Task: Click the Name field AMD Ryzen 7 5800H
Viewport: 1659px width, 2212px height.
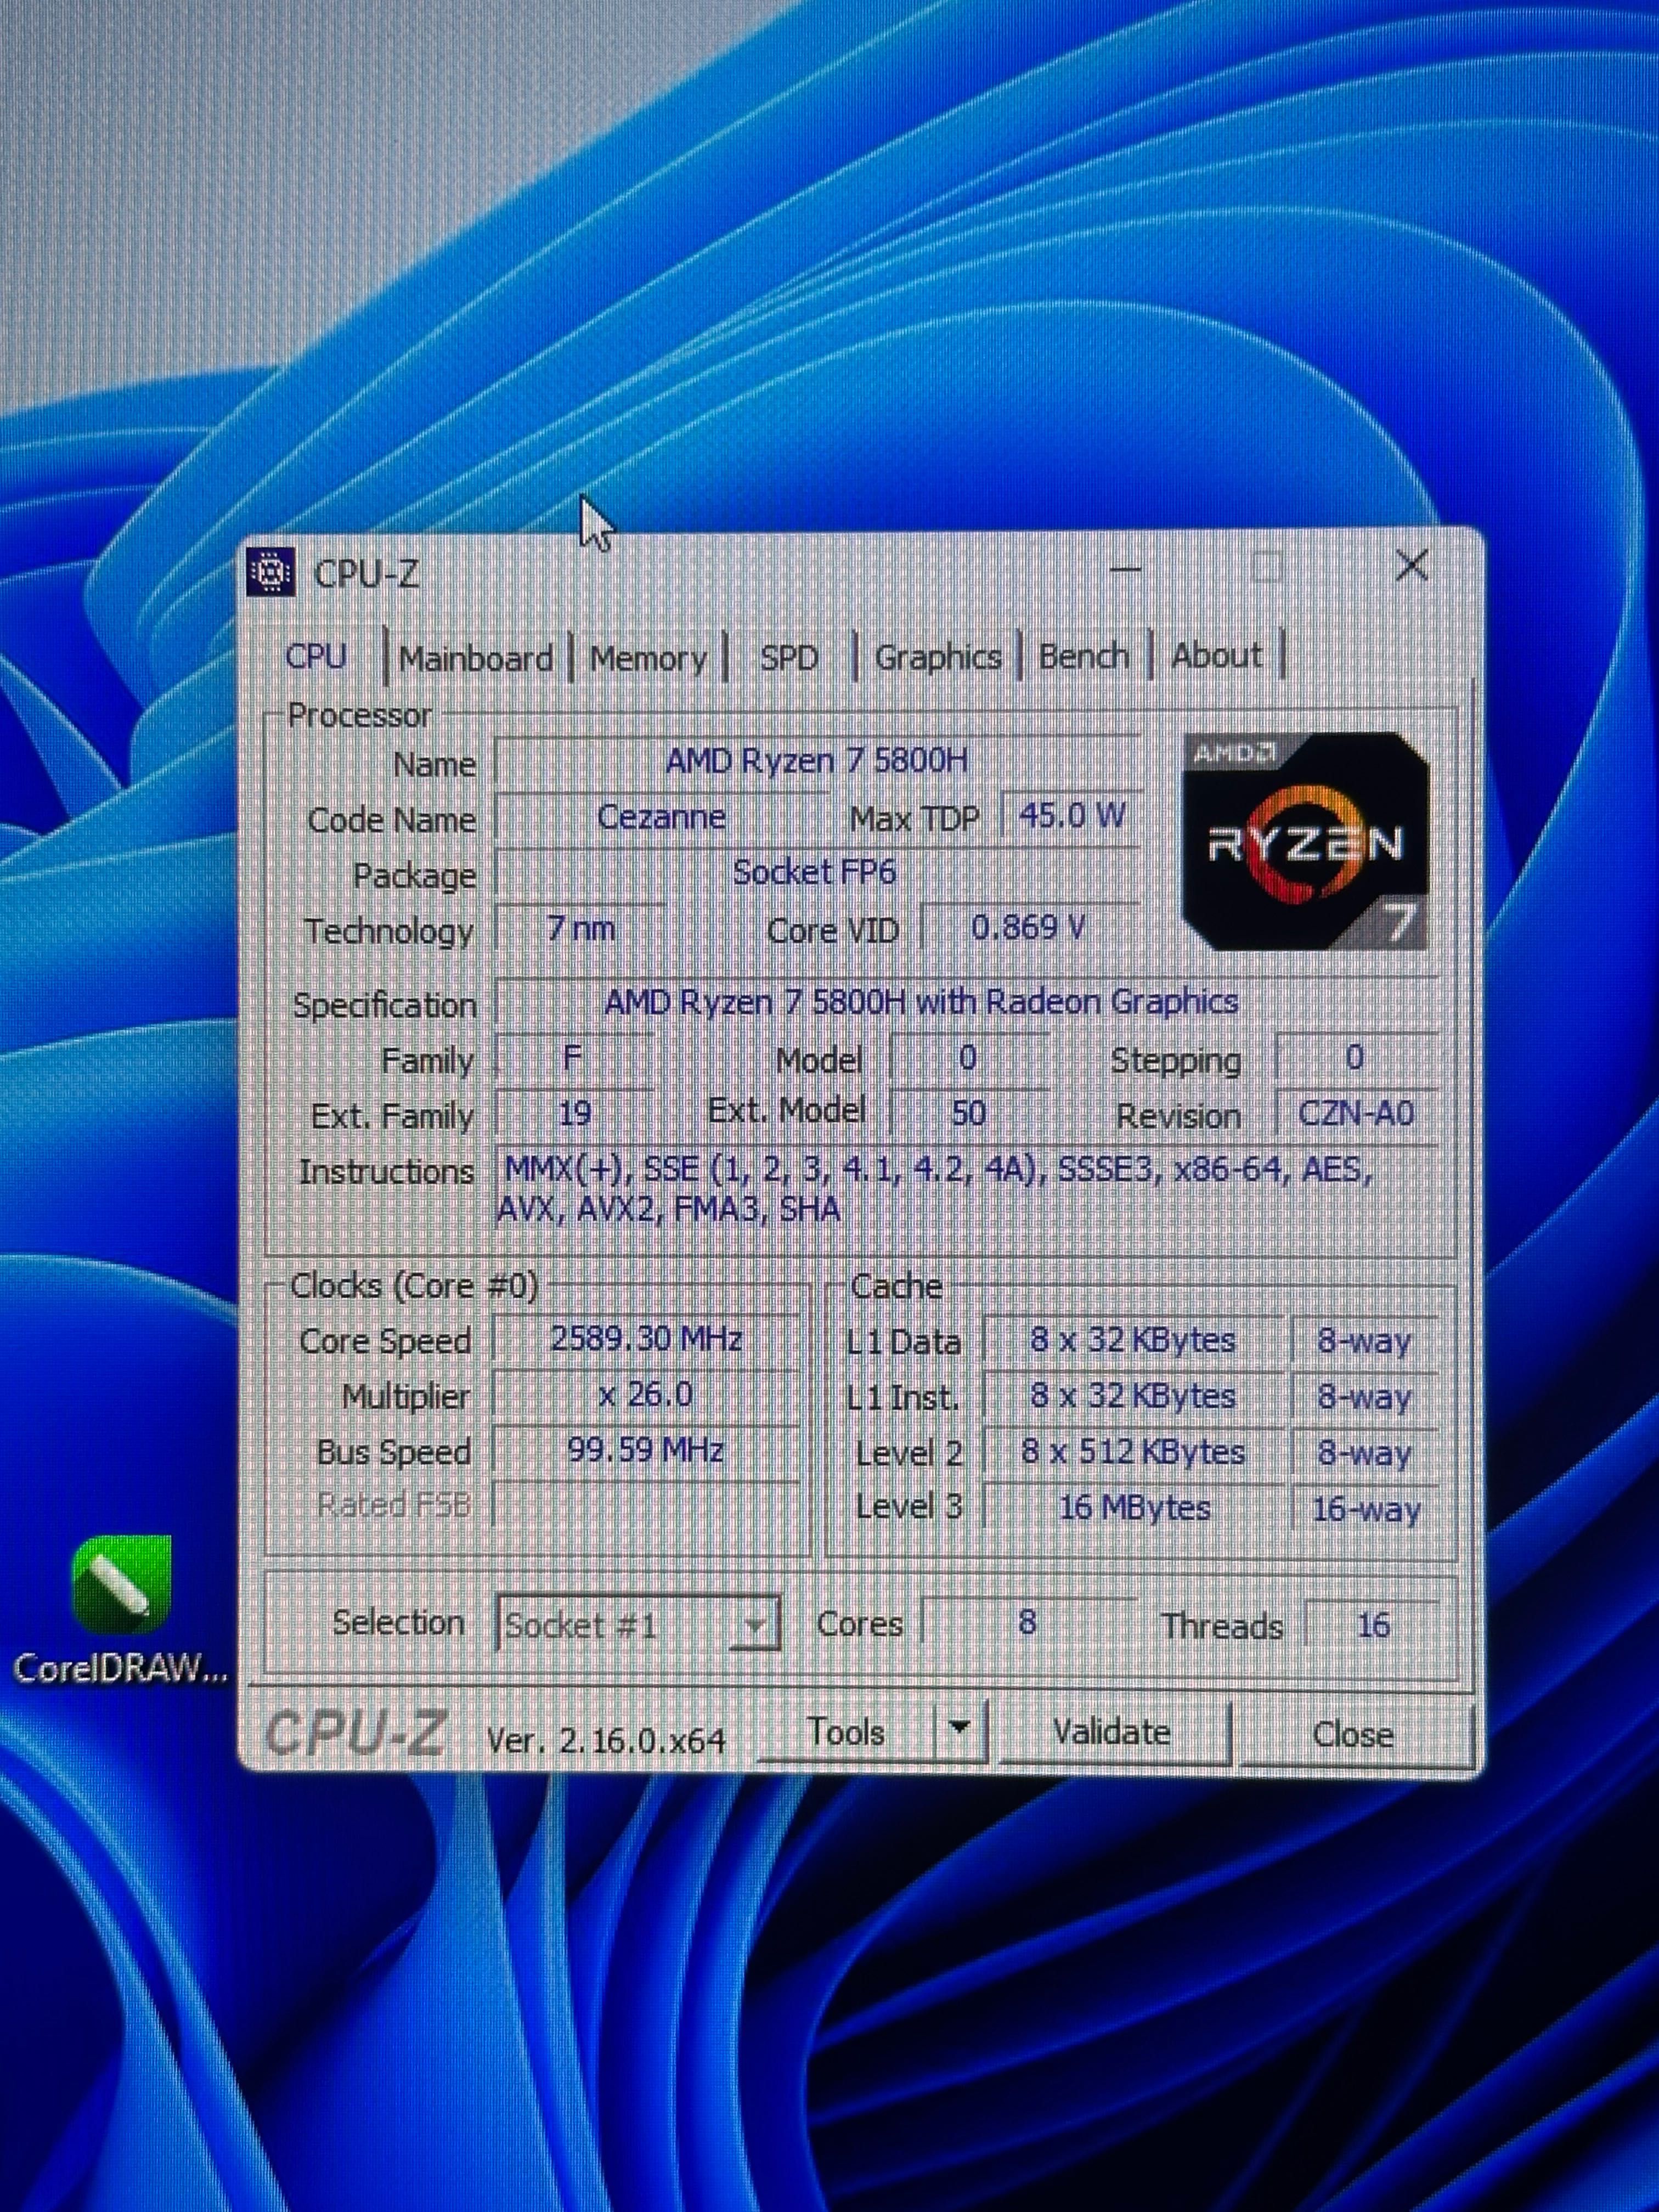Action: click(x=816, y=761)
